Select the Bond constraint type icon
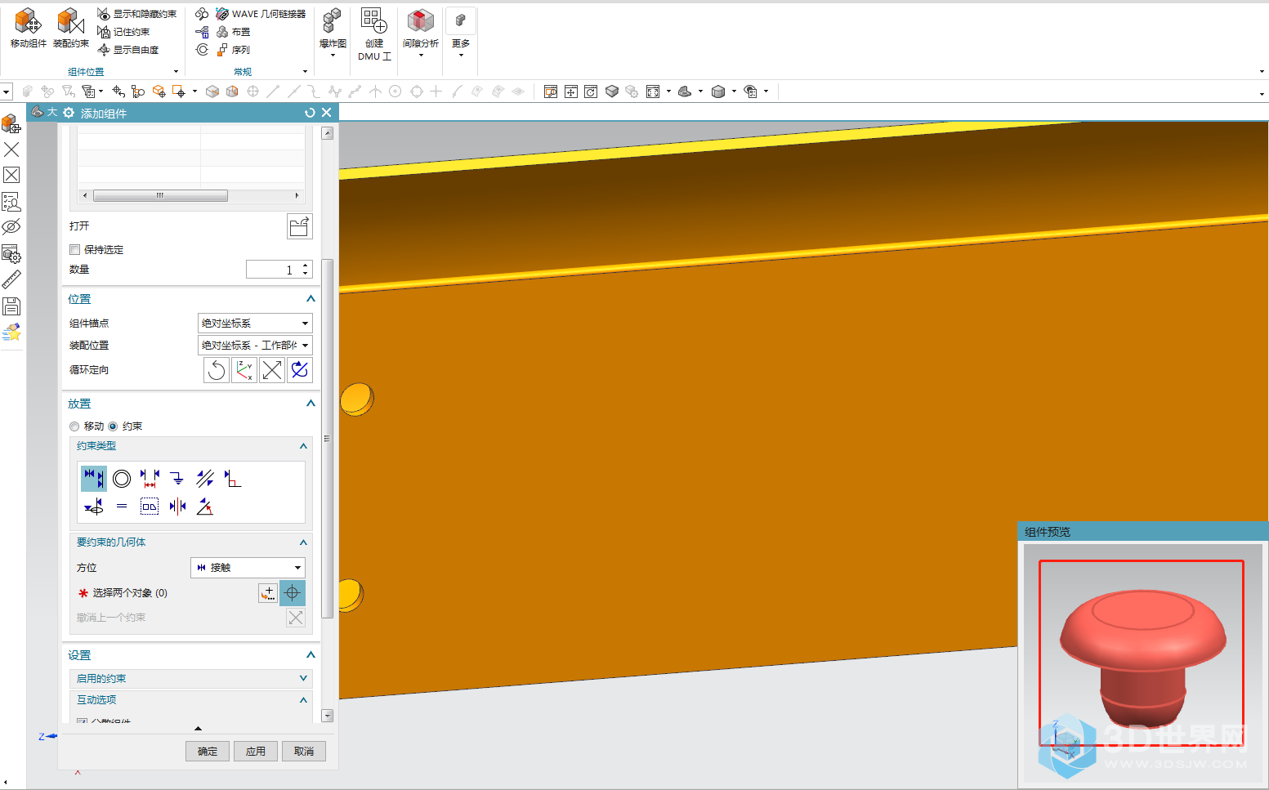This screenshot has width=1269, height=790. click(x=150, y=507)
